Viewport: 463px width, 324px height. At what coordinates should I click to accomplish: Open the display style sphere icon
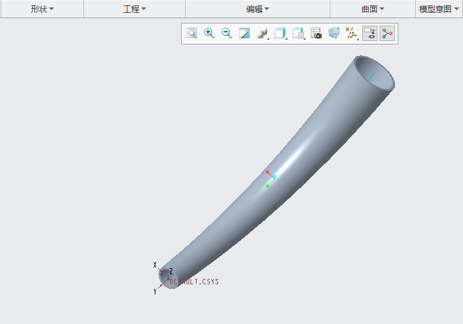[262, 33]
